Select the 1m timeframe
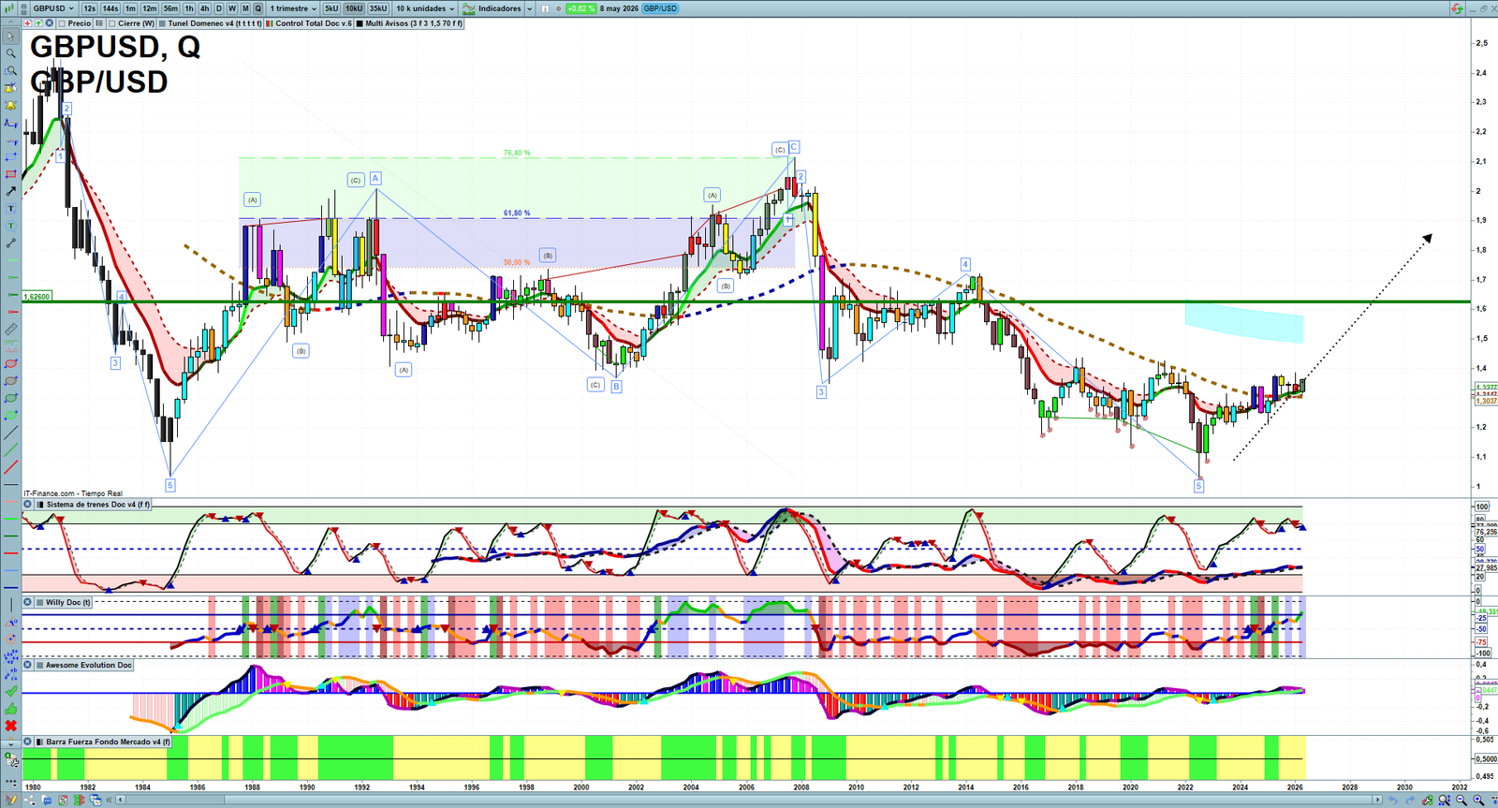The height and width of the screenshot is (808, 1498). click(130, 8)
